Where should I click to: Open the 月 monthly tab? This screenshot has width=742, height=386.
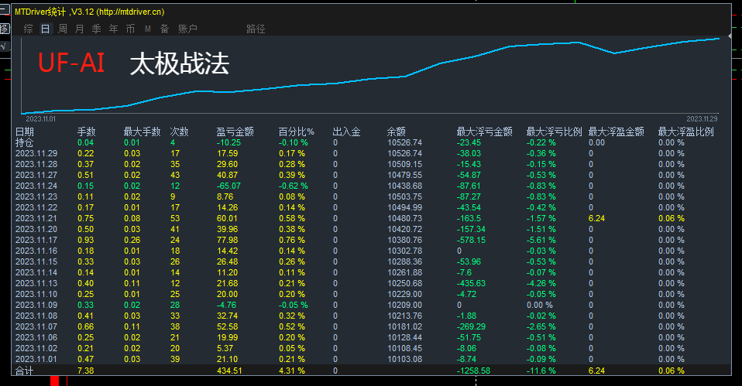[80, 29]
